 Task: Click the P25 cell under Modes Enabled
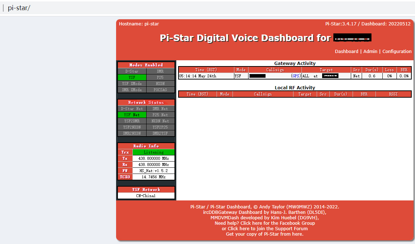(x=160, y=77)
